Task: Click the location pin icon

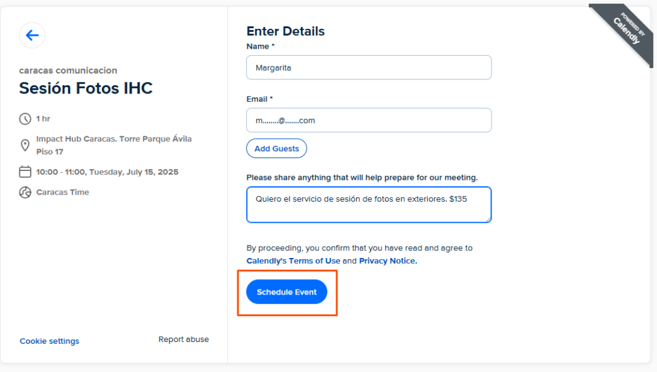Action: click(25, 145)
